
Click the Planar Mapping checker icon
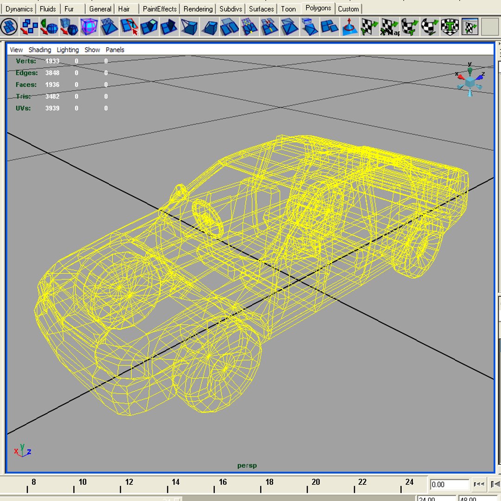click(369, 27)
